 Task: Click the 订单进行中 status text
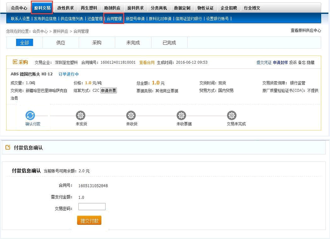coord(69,74)
